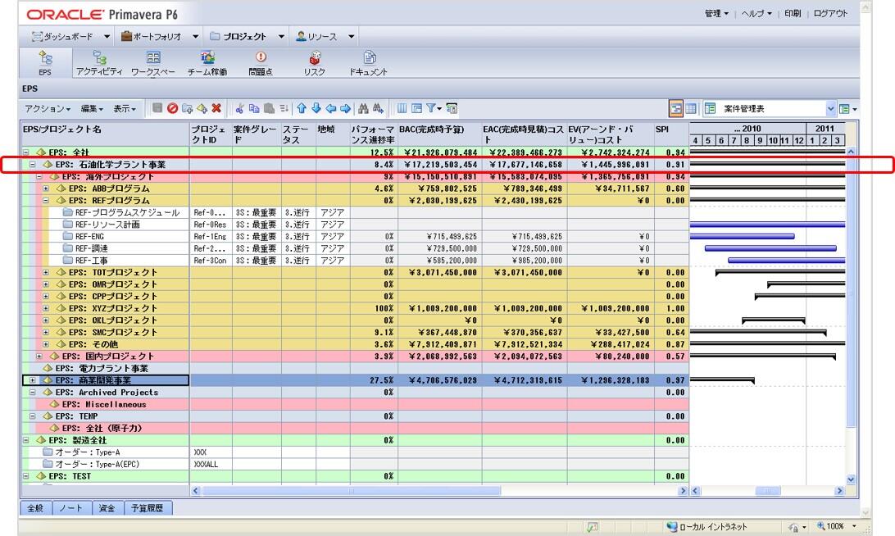Select the REF-調達 project row
Viewport: 895px width, 536px height.
click(x=355, y=248)
